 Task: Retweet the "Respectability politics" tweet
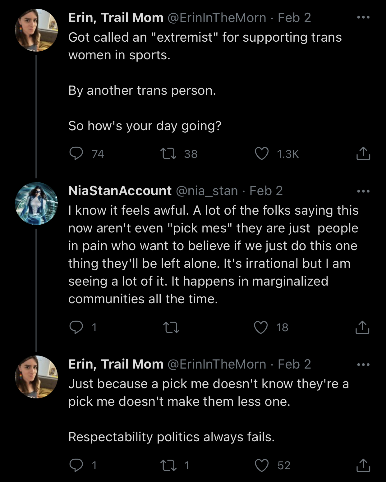coord(168,465)
